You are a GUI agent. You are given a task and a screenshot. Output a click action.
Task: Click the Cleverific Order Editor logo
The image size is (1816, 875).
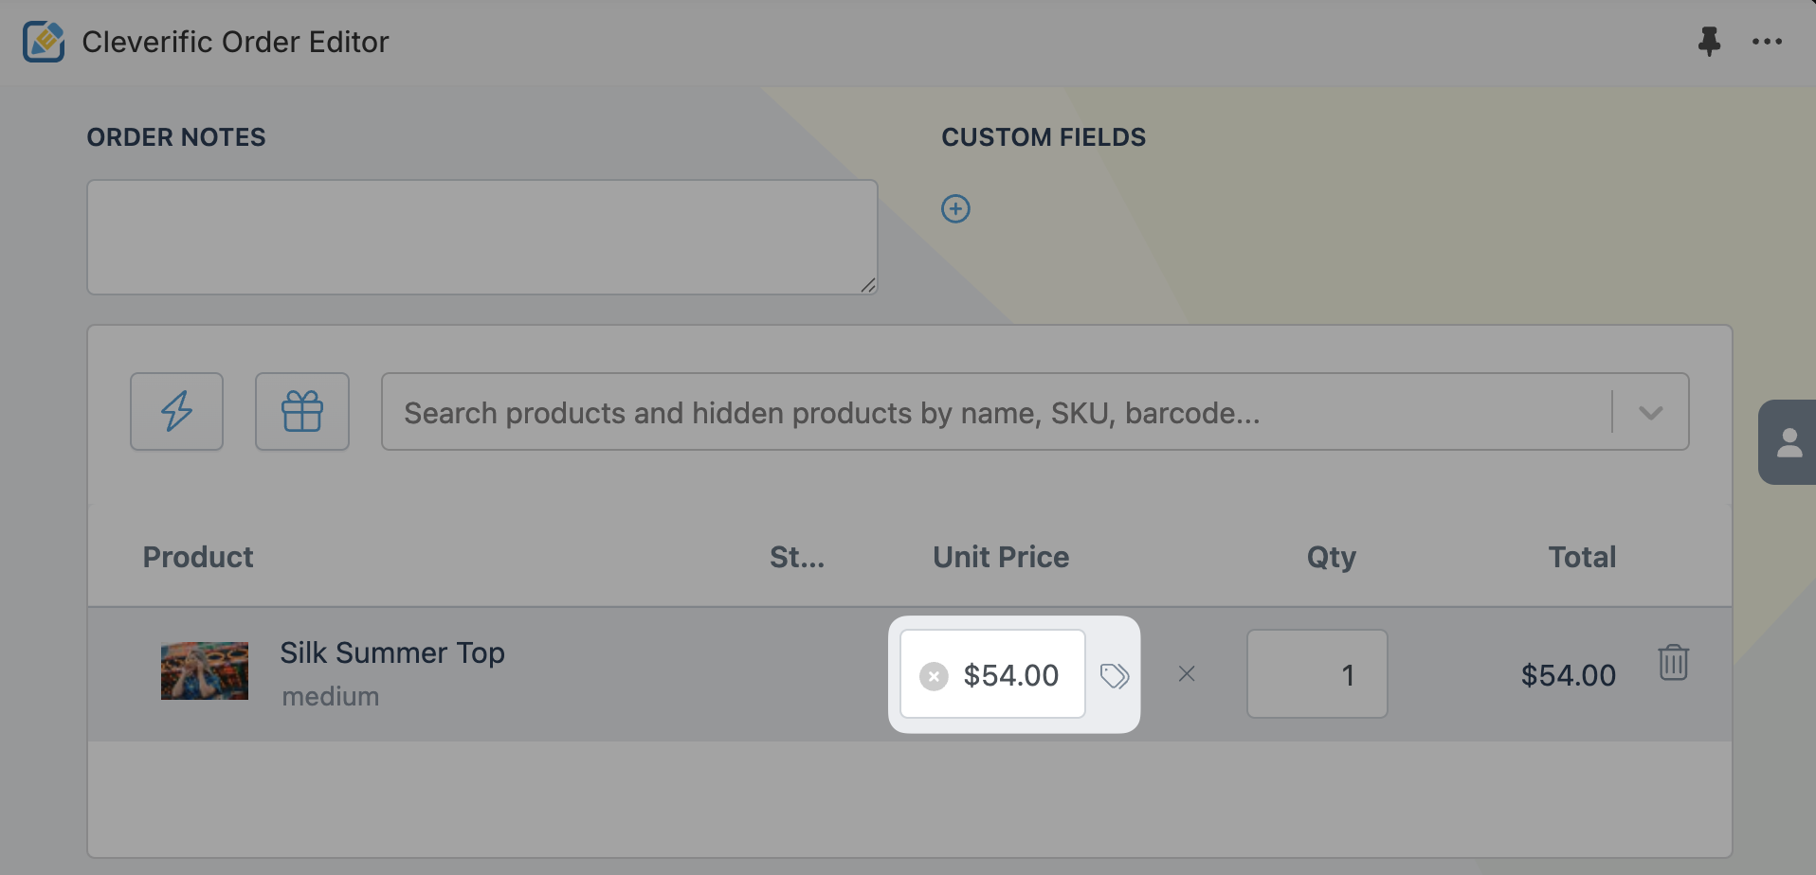tap(44, 42)
